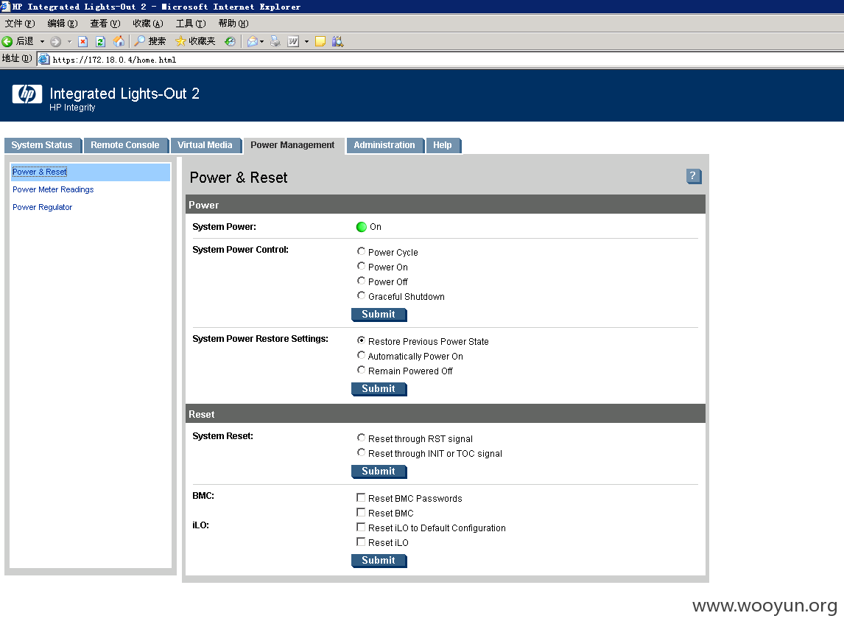This screenshot has width=844, height=627.
Task: Open the Power & Reset sidebar link
Action: coord(40,172)
